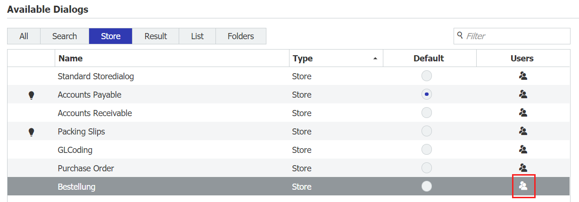Click highlighted users icon for Bestellung
The width and height of the screenshot is (579, 202).
pyautogui.click(x=523, y=186)
